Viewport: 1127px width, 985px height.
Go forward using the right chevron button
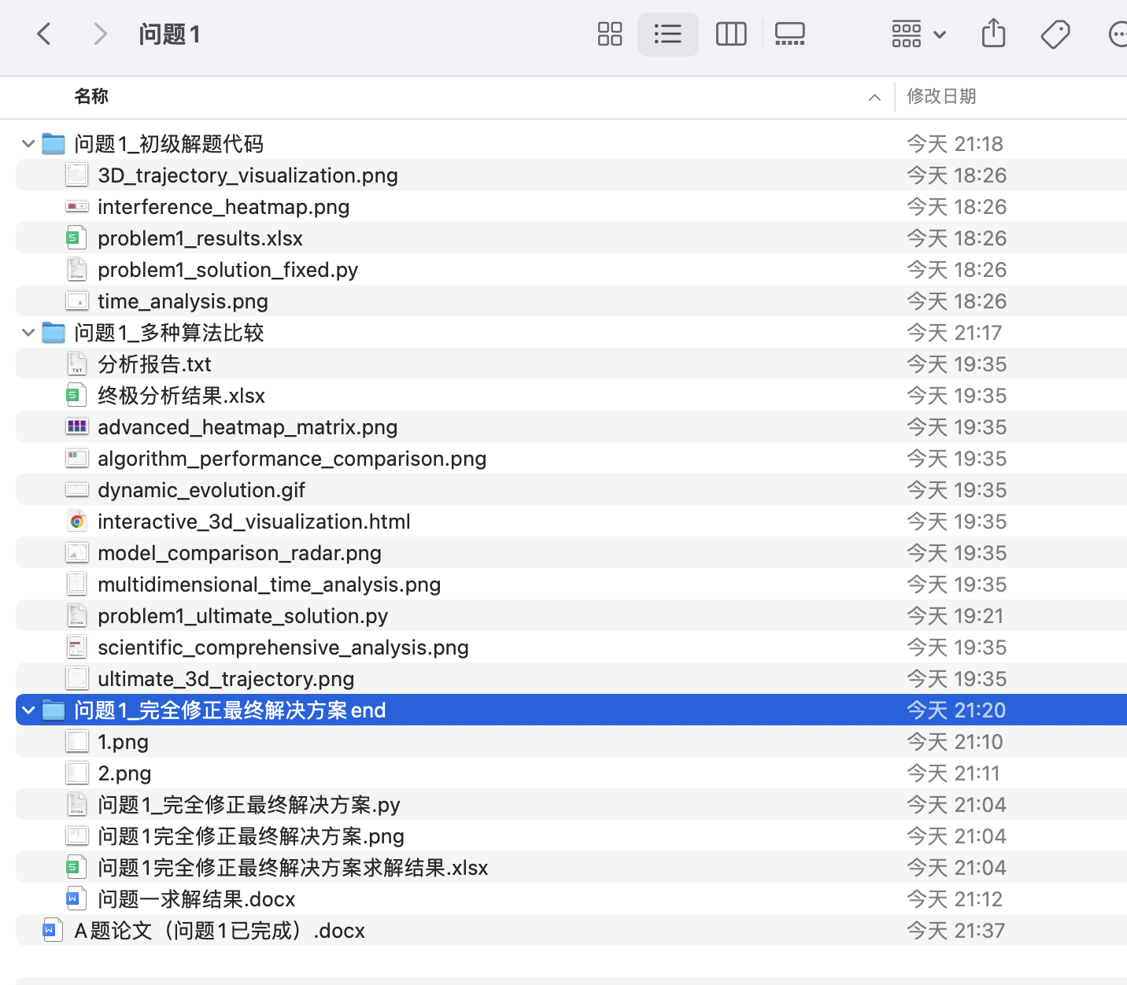(x=100, y=34)
